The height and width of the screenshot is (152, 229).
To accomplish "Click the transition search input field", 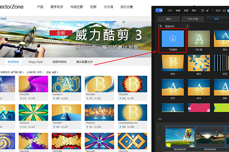I will click(175, 26).
